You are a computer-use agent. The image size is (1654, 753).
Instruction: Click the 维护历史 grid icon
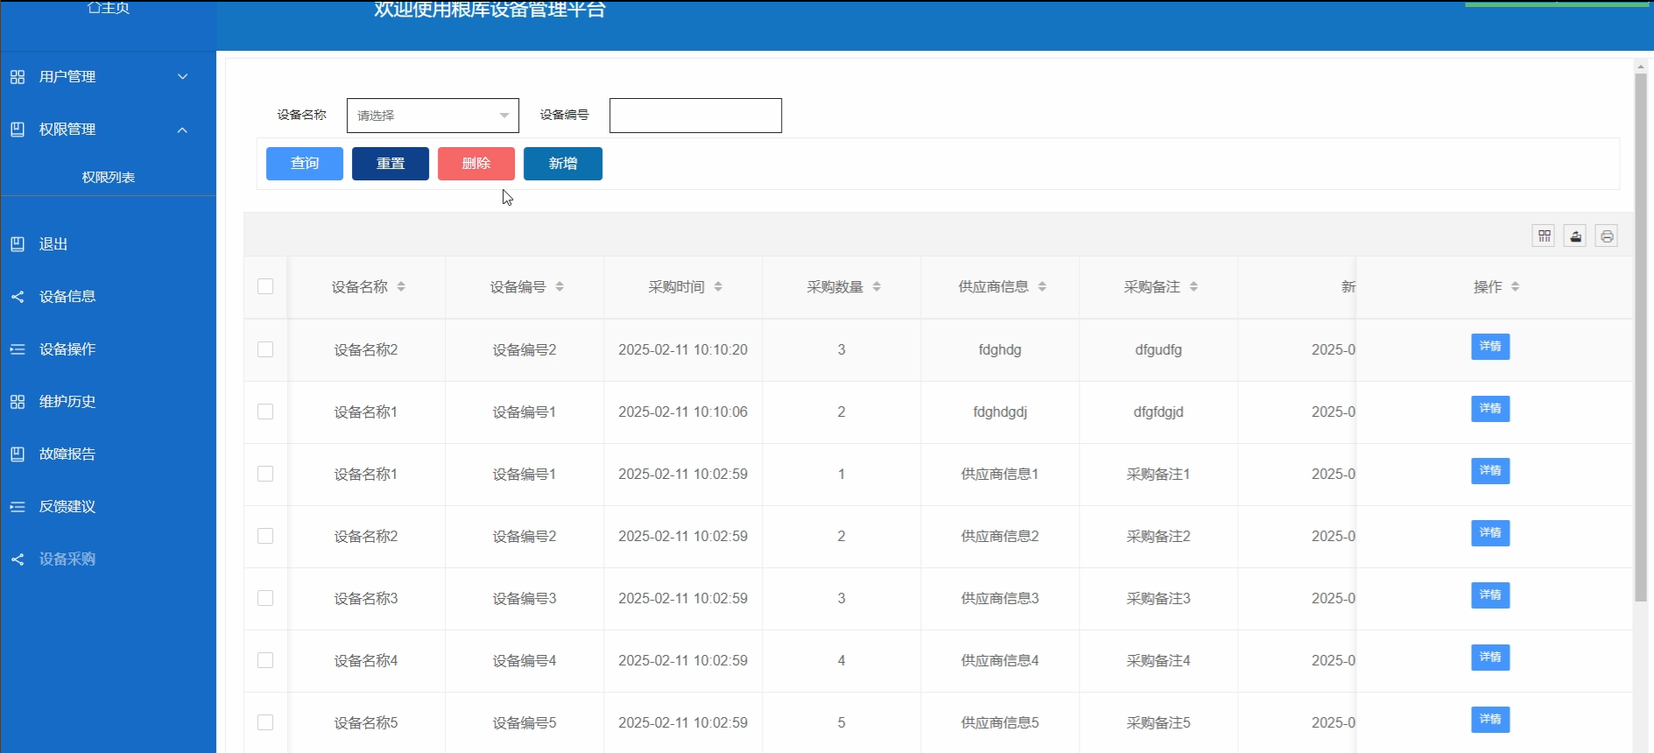pyautogui.click(x=18, y=402)
